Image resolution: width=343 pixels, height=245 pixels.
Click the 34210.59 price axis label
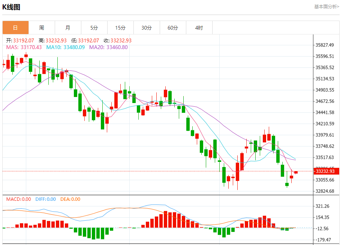click(x=325, y=124)
